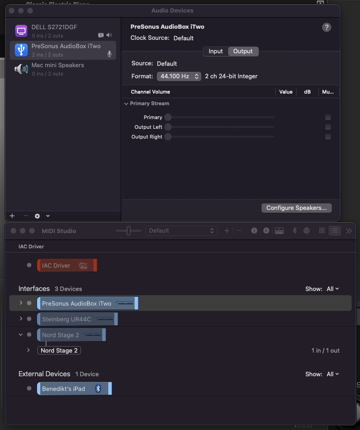This screenshot has height=430, width=360.
Task: Open Bluetooth MIDI configuration
Action: 295,231
